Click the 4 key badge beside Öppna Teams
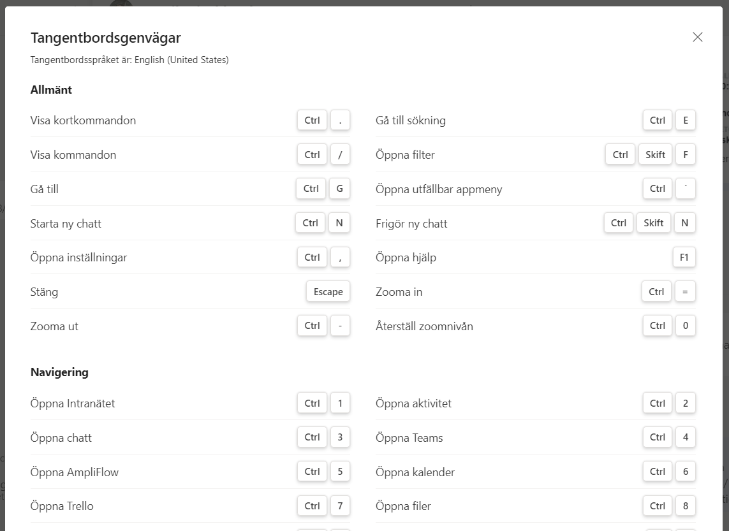The height and width of the screenshot is (531, 729). [685, 437]
